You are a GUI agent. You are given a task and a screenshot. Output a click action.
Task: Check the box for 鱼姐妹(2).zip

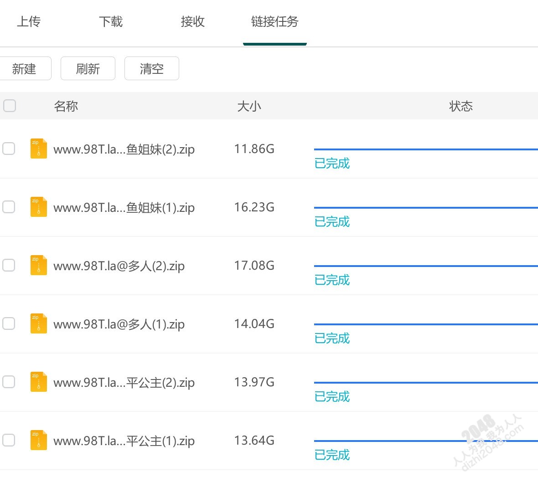pos(9,149)
